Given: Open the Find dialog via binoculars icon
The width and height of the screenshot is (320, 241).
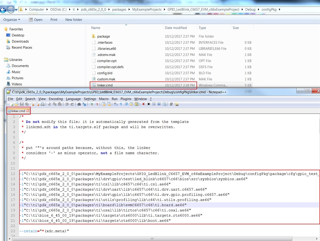Looking at the screenshot, I should [x=79, y=104].
